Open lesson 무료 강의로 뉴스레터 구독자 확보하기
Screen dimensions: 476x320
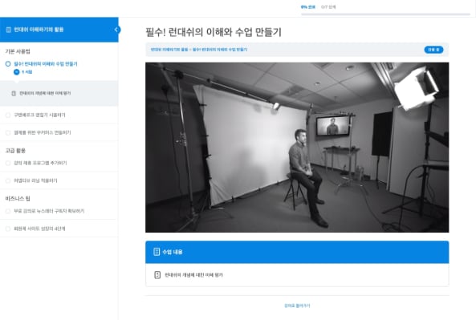click(49, 211)
